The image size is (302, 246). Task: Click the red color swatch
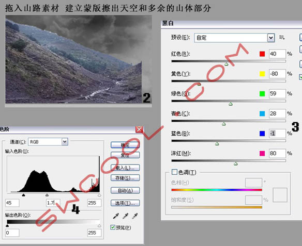point(262,54)
